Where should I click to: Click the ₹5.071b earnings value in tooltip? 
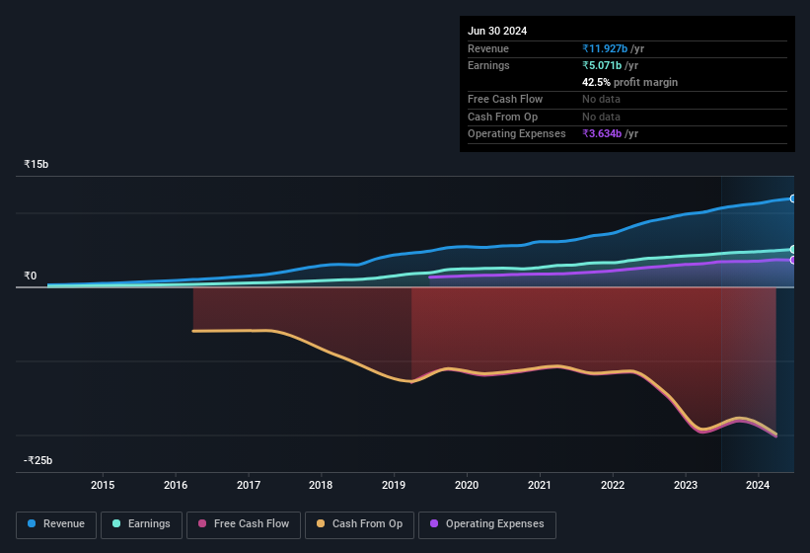[x=610, y=65]
